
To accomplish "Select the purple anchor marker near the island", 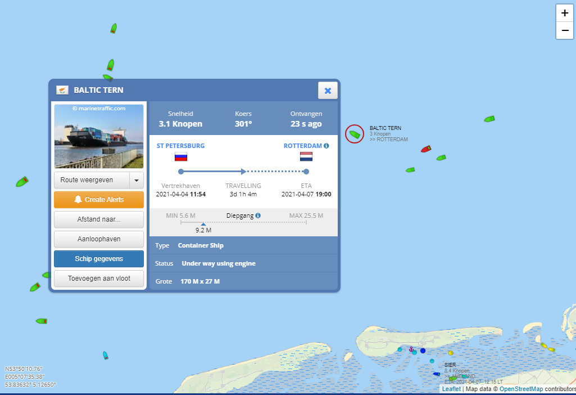I will 411,349.
